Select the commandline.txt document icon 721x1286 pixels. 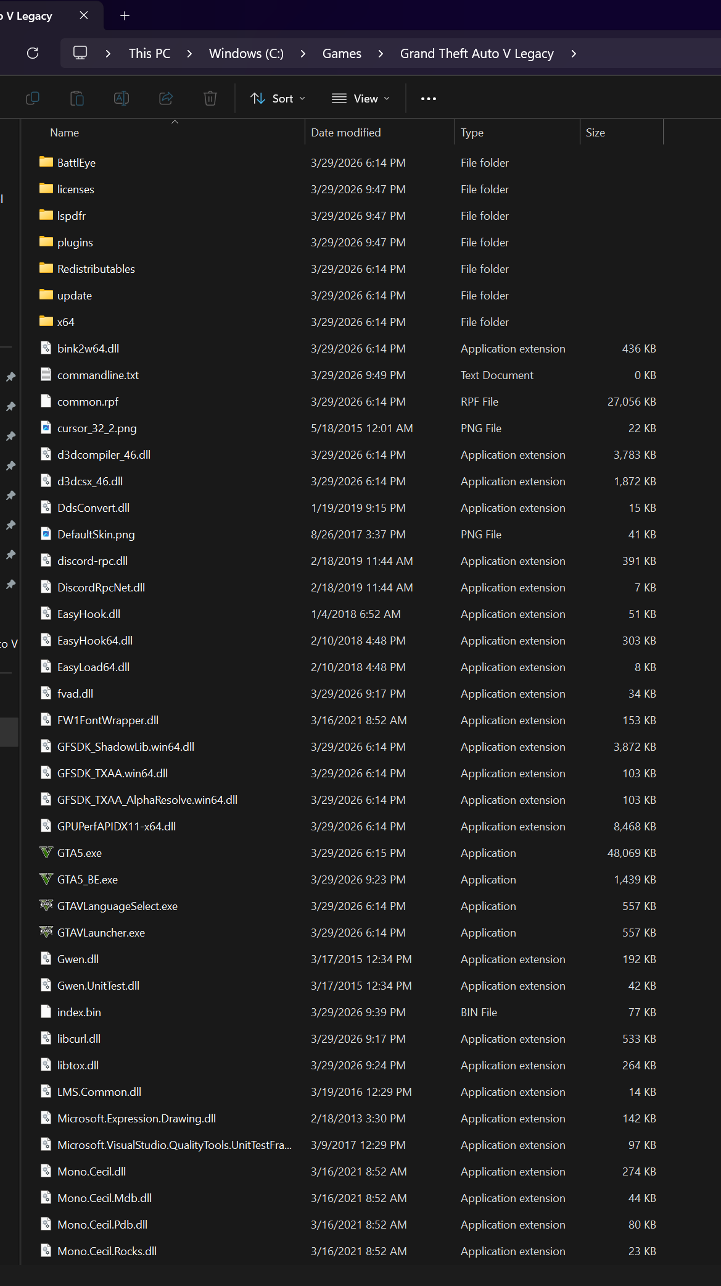[x=46, y=374]
